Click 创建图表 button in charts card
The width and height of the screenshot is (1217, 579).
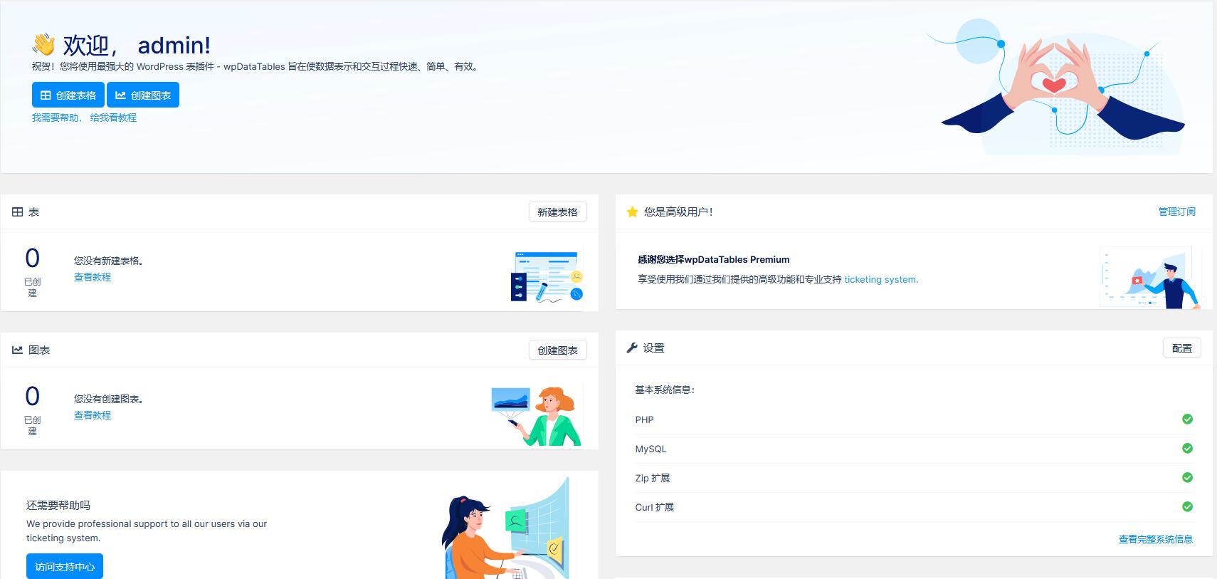click(557, 350)
